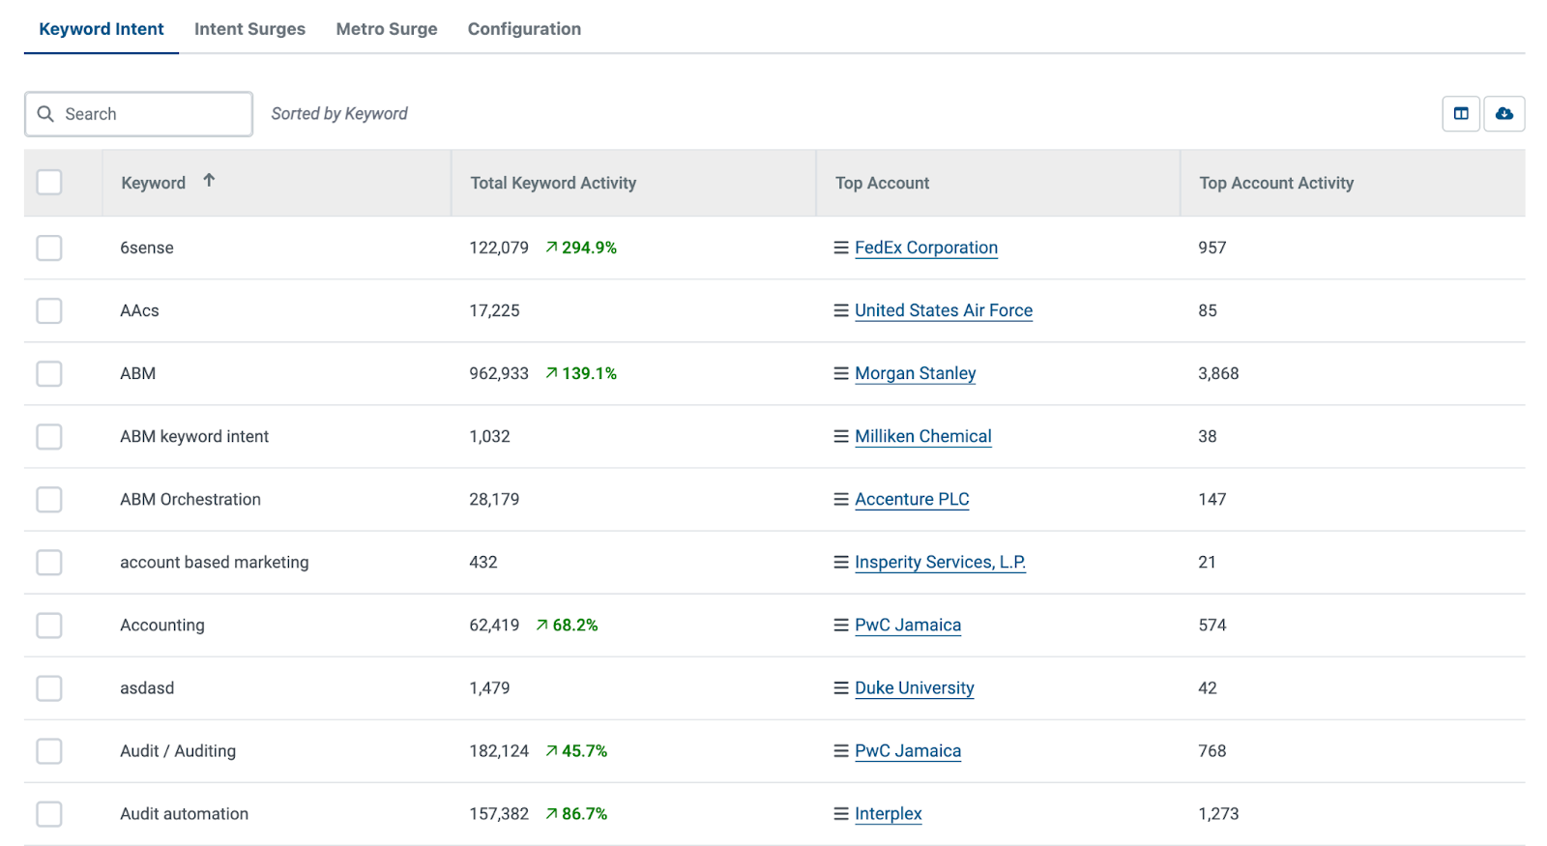
Task: Click trend arrow next to 68.2%
Action: click(541, 625)
